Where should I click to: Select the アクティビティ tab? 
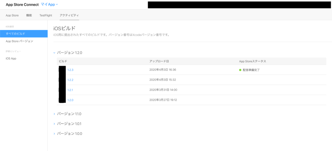[x=69, y=15]
